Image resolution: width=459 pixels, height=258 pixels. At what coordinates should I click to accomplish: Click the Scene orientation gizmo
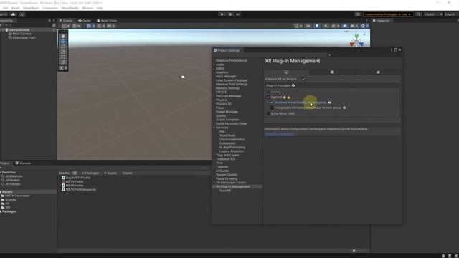[x=356, y=40]
